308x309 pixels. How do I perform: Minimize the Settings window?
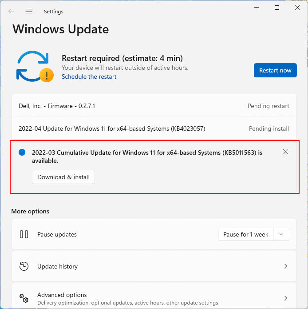(257, 8)
